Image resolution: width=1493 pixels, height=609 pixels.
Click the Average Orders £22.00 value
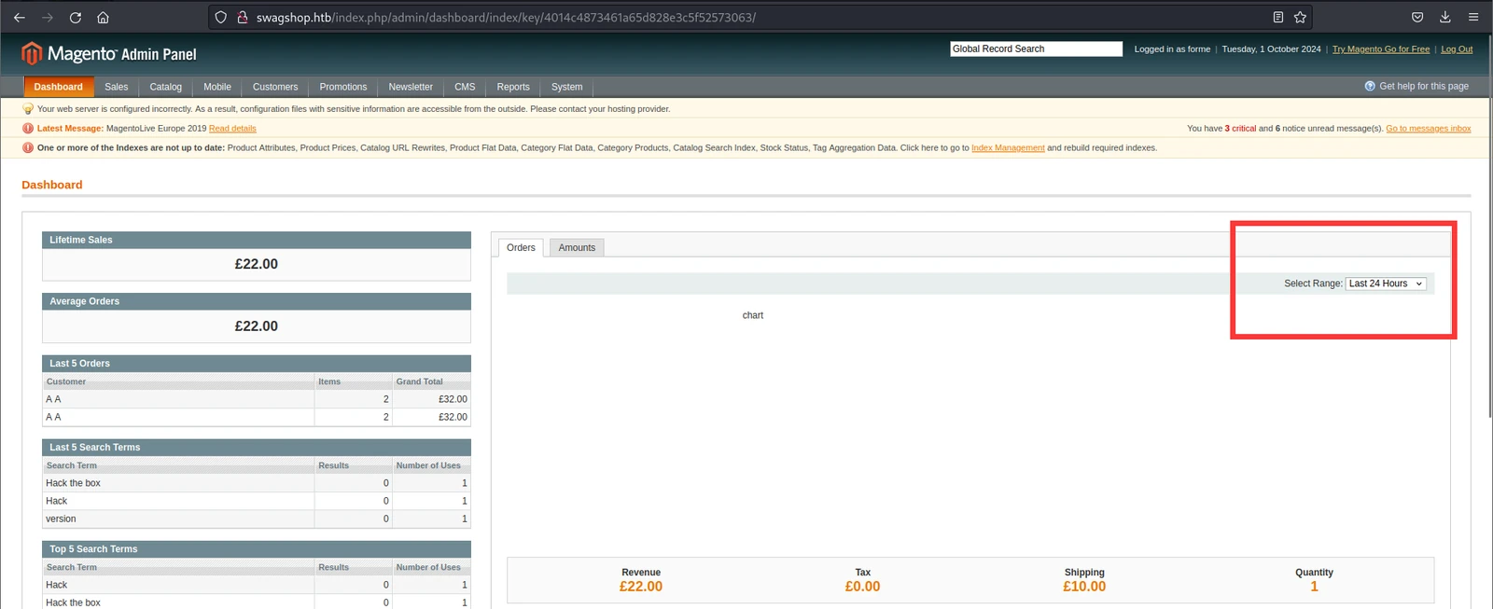257,326
